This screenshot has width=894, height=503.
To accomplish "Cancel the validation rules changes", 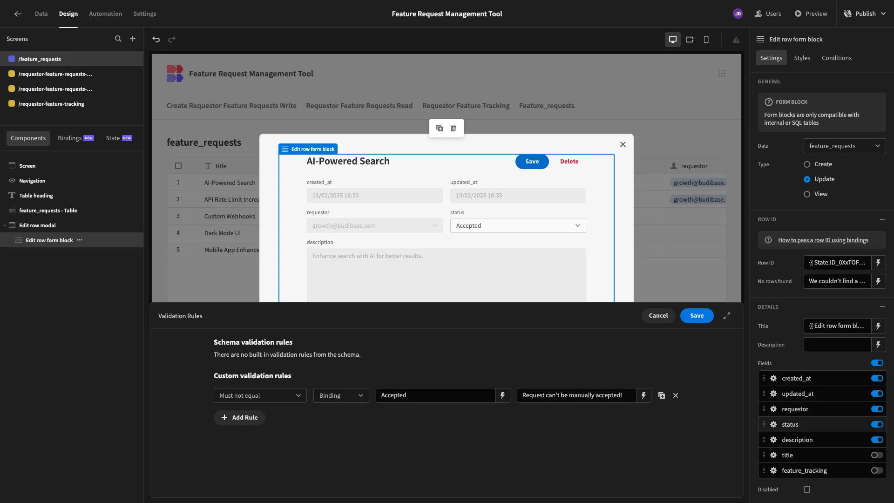I will (658, 316).
